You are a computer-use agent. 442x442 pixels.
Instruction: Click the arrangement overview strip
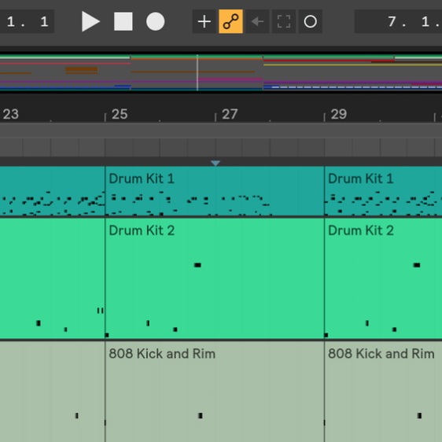coord(221,72)
